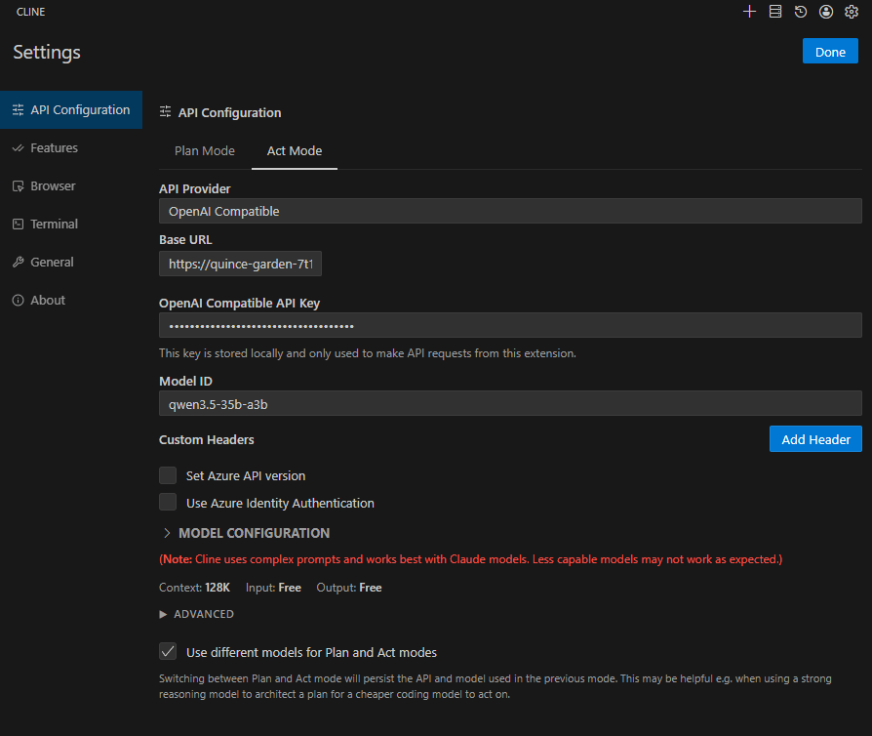The image size is (872, 736).
Task: Click into the Base URL field
Action: click(x=240, y=264)
